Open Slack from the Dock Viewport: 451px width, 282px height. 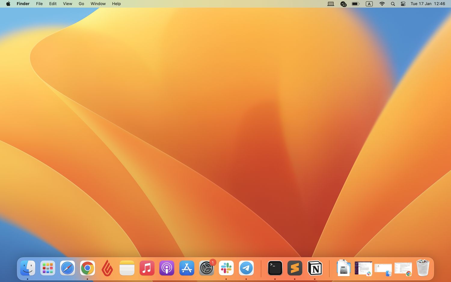(226, 268)
